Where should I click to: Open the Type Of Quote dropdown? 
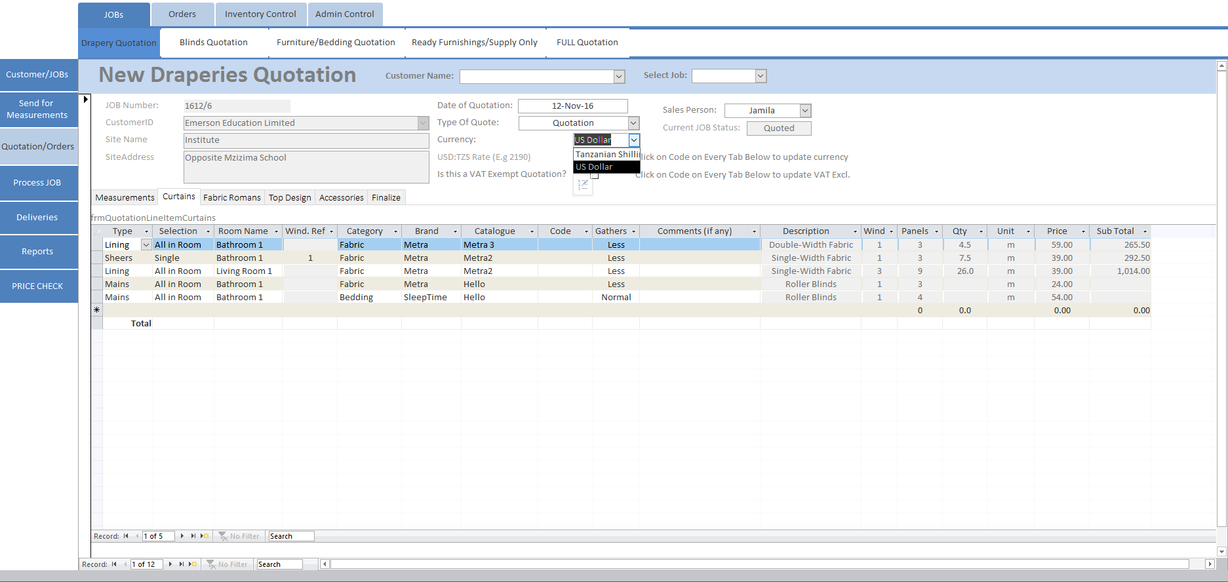click(x=633, y=123)
